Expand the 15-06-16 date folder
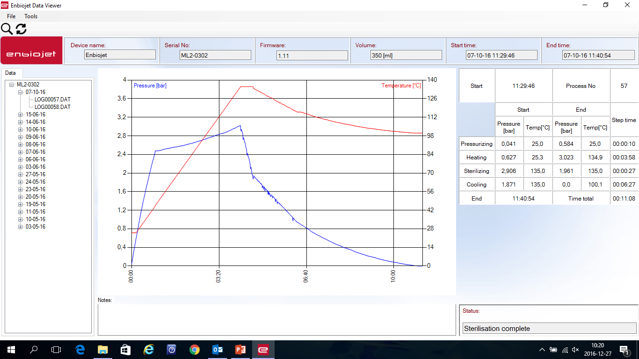 21,115
